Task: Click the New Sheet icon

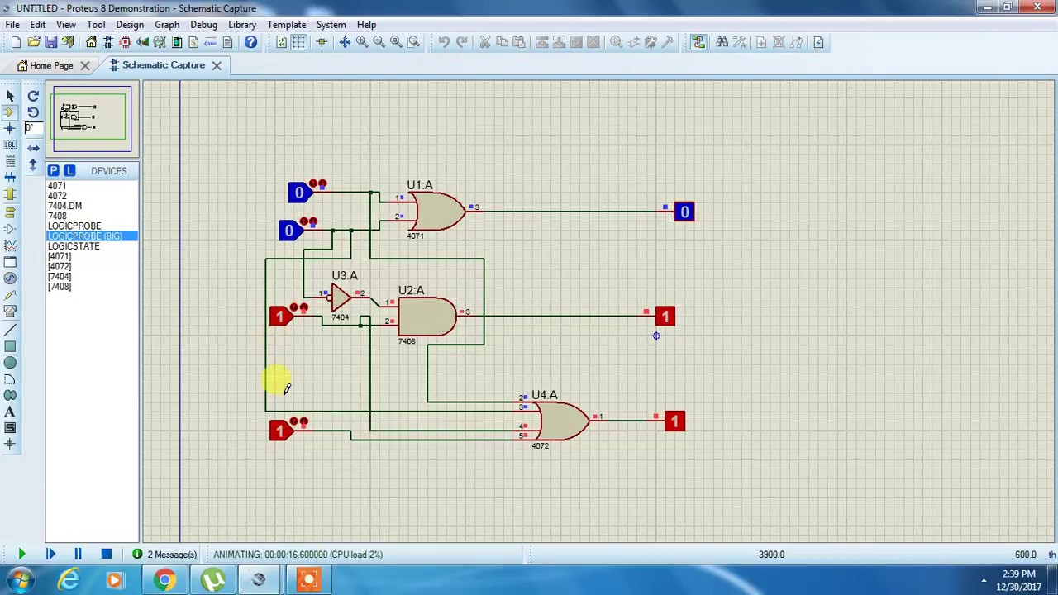Action: [760, 42]
